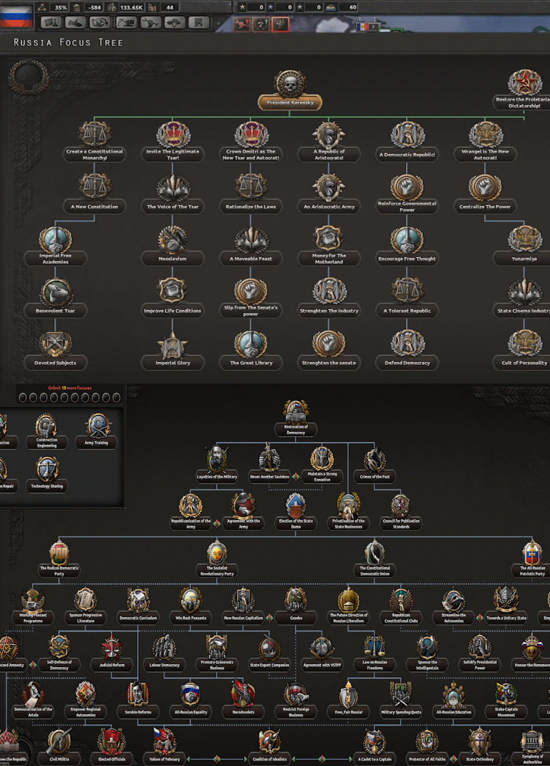Choose Serokin Reforms focus

point(138,699)
